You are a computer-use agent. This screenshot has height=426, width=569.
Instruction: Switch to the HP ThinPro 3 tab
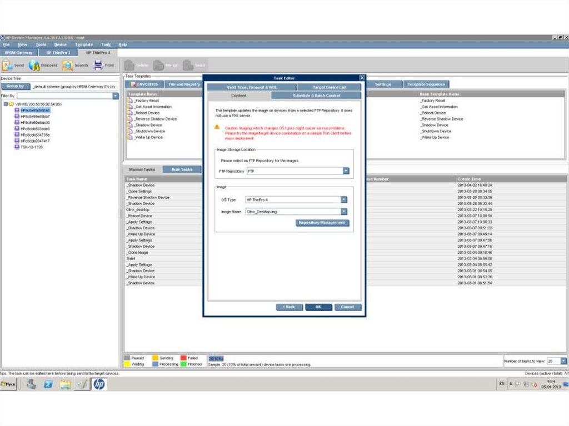[x=58, y=53]
